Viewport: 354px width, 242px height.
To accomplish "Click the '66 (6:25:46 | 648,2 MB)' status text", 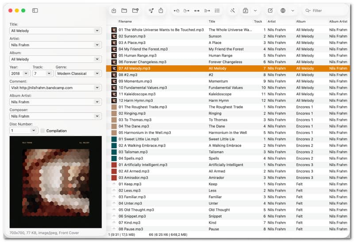I will 168,234.
